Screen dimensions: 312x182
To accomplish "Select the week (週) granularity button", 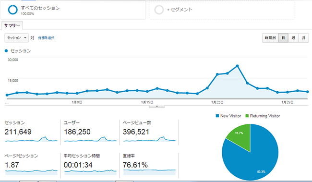I will [293, 38].
